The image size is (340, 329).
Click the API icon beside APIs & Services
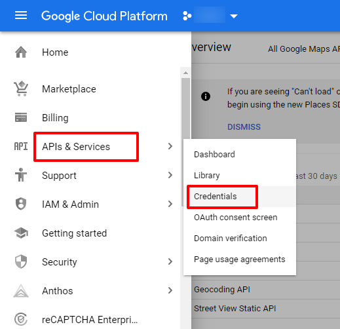pyautogui.click(x=21, y=146)
